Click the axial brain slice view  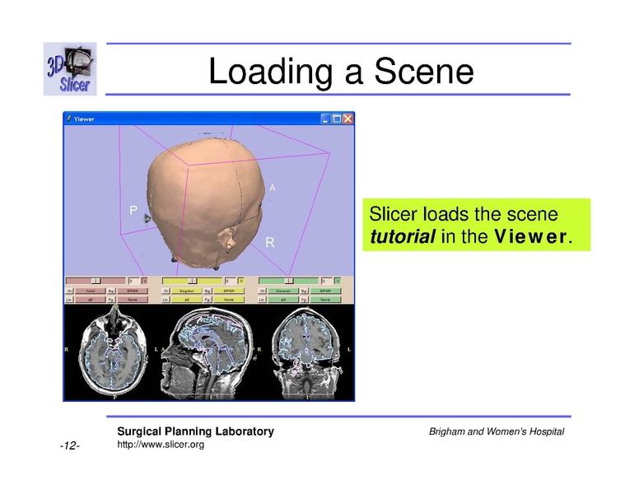point(112,352)
